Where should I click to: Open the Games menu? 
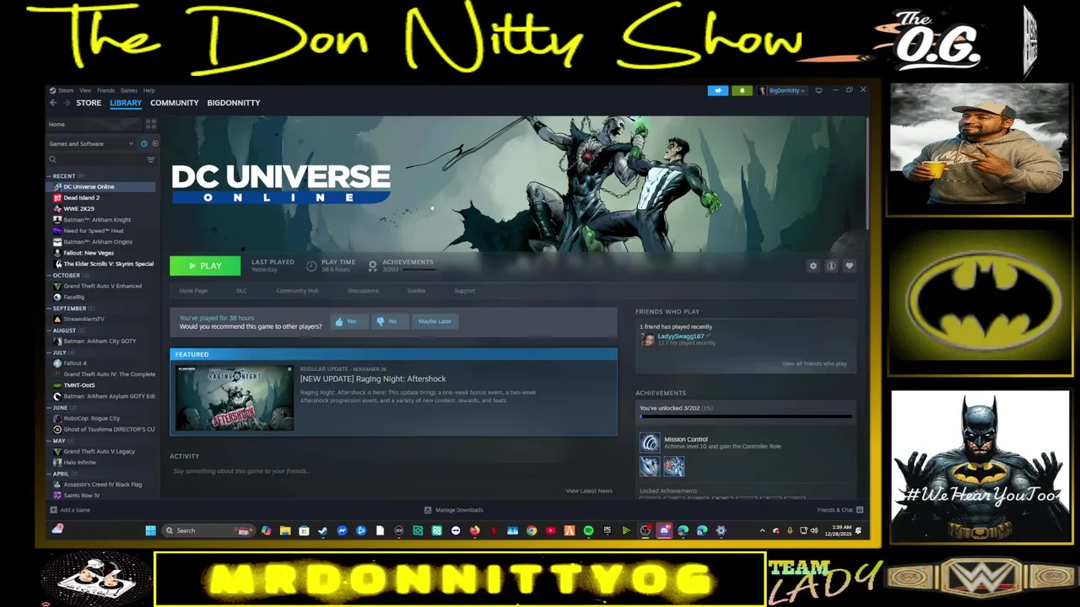click(129, 90)
